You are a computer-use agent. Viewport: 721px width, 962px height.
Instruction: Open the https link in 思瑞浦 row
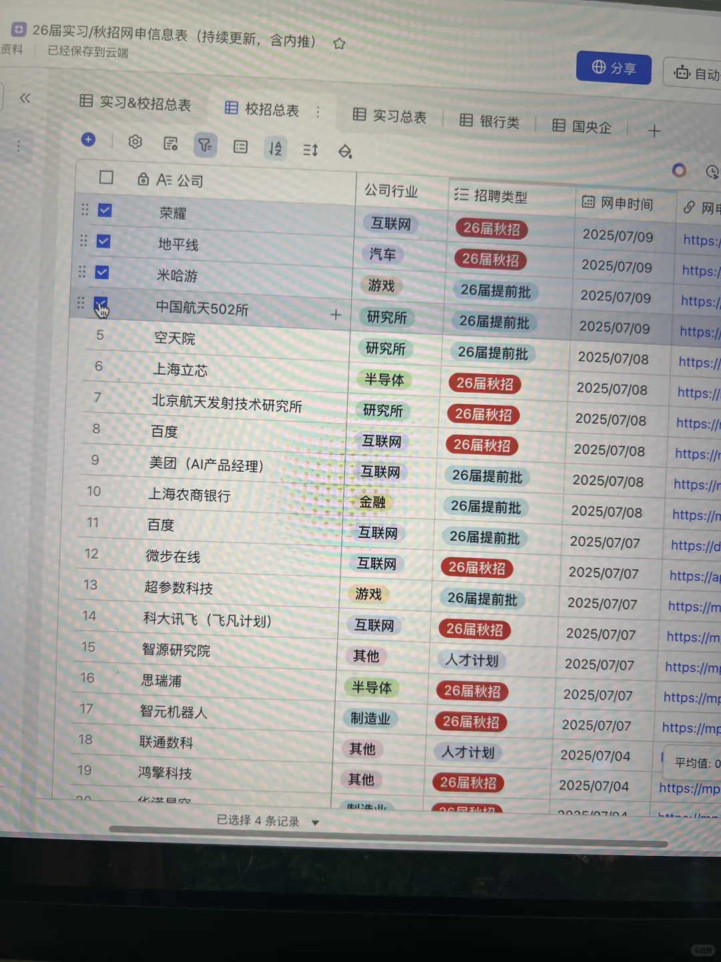click(x=692, y=697)
